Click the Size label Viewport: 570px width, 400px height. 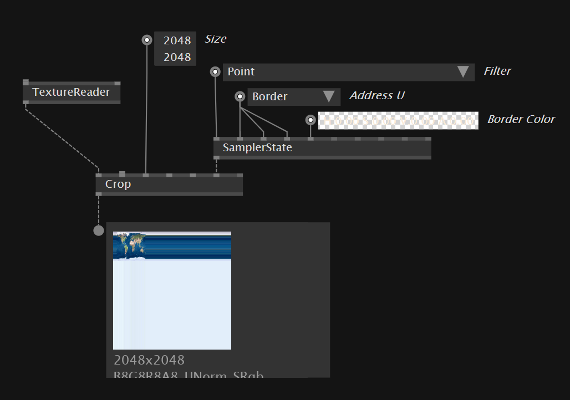[216, 39]
